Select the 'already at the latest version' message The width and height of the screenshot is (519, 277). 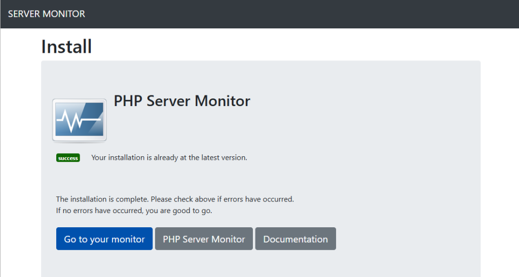(169, 157)
